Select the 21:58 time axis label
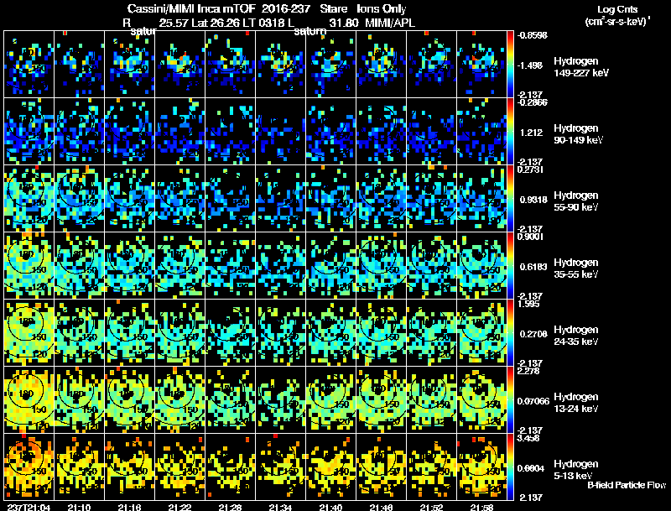Viewport: 671px width, 511px height. click(482, 507)
